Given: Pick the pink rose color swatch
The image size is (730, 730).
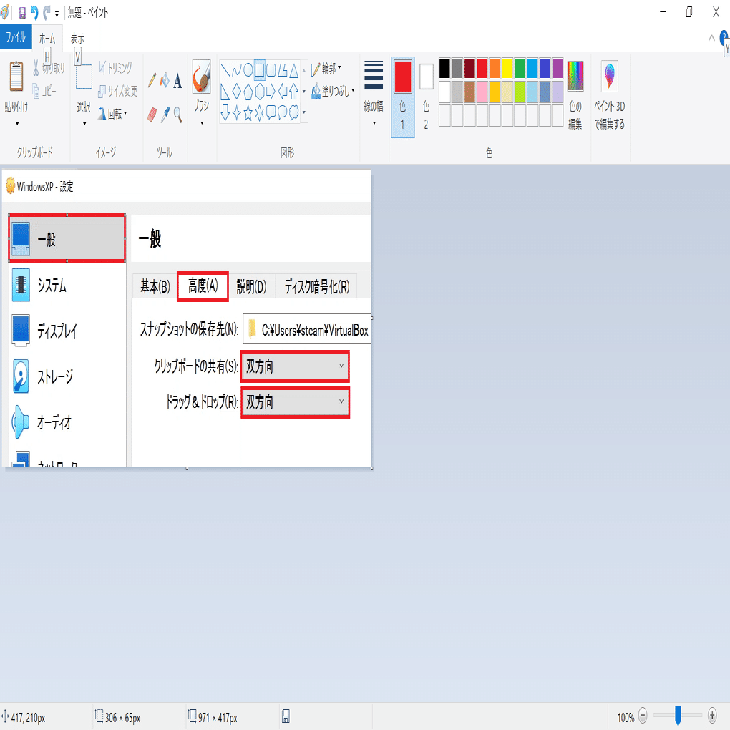Looking at the screenshot, I should (x=482, y=92).
